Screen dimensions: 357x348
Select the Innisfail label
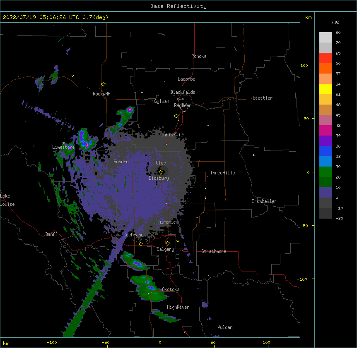tap(172, 135)
